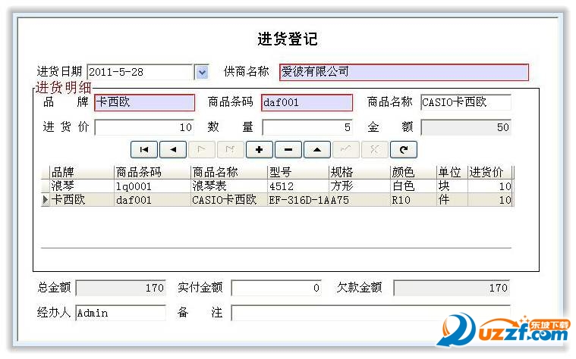This screenshot has height=359, width=576.
Task: Select the 白色 color cell
Action: click(413, 186)
